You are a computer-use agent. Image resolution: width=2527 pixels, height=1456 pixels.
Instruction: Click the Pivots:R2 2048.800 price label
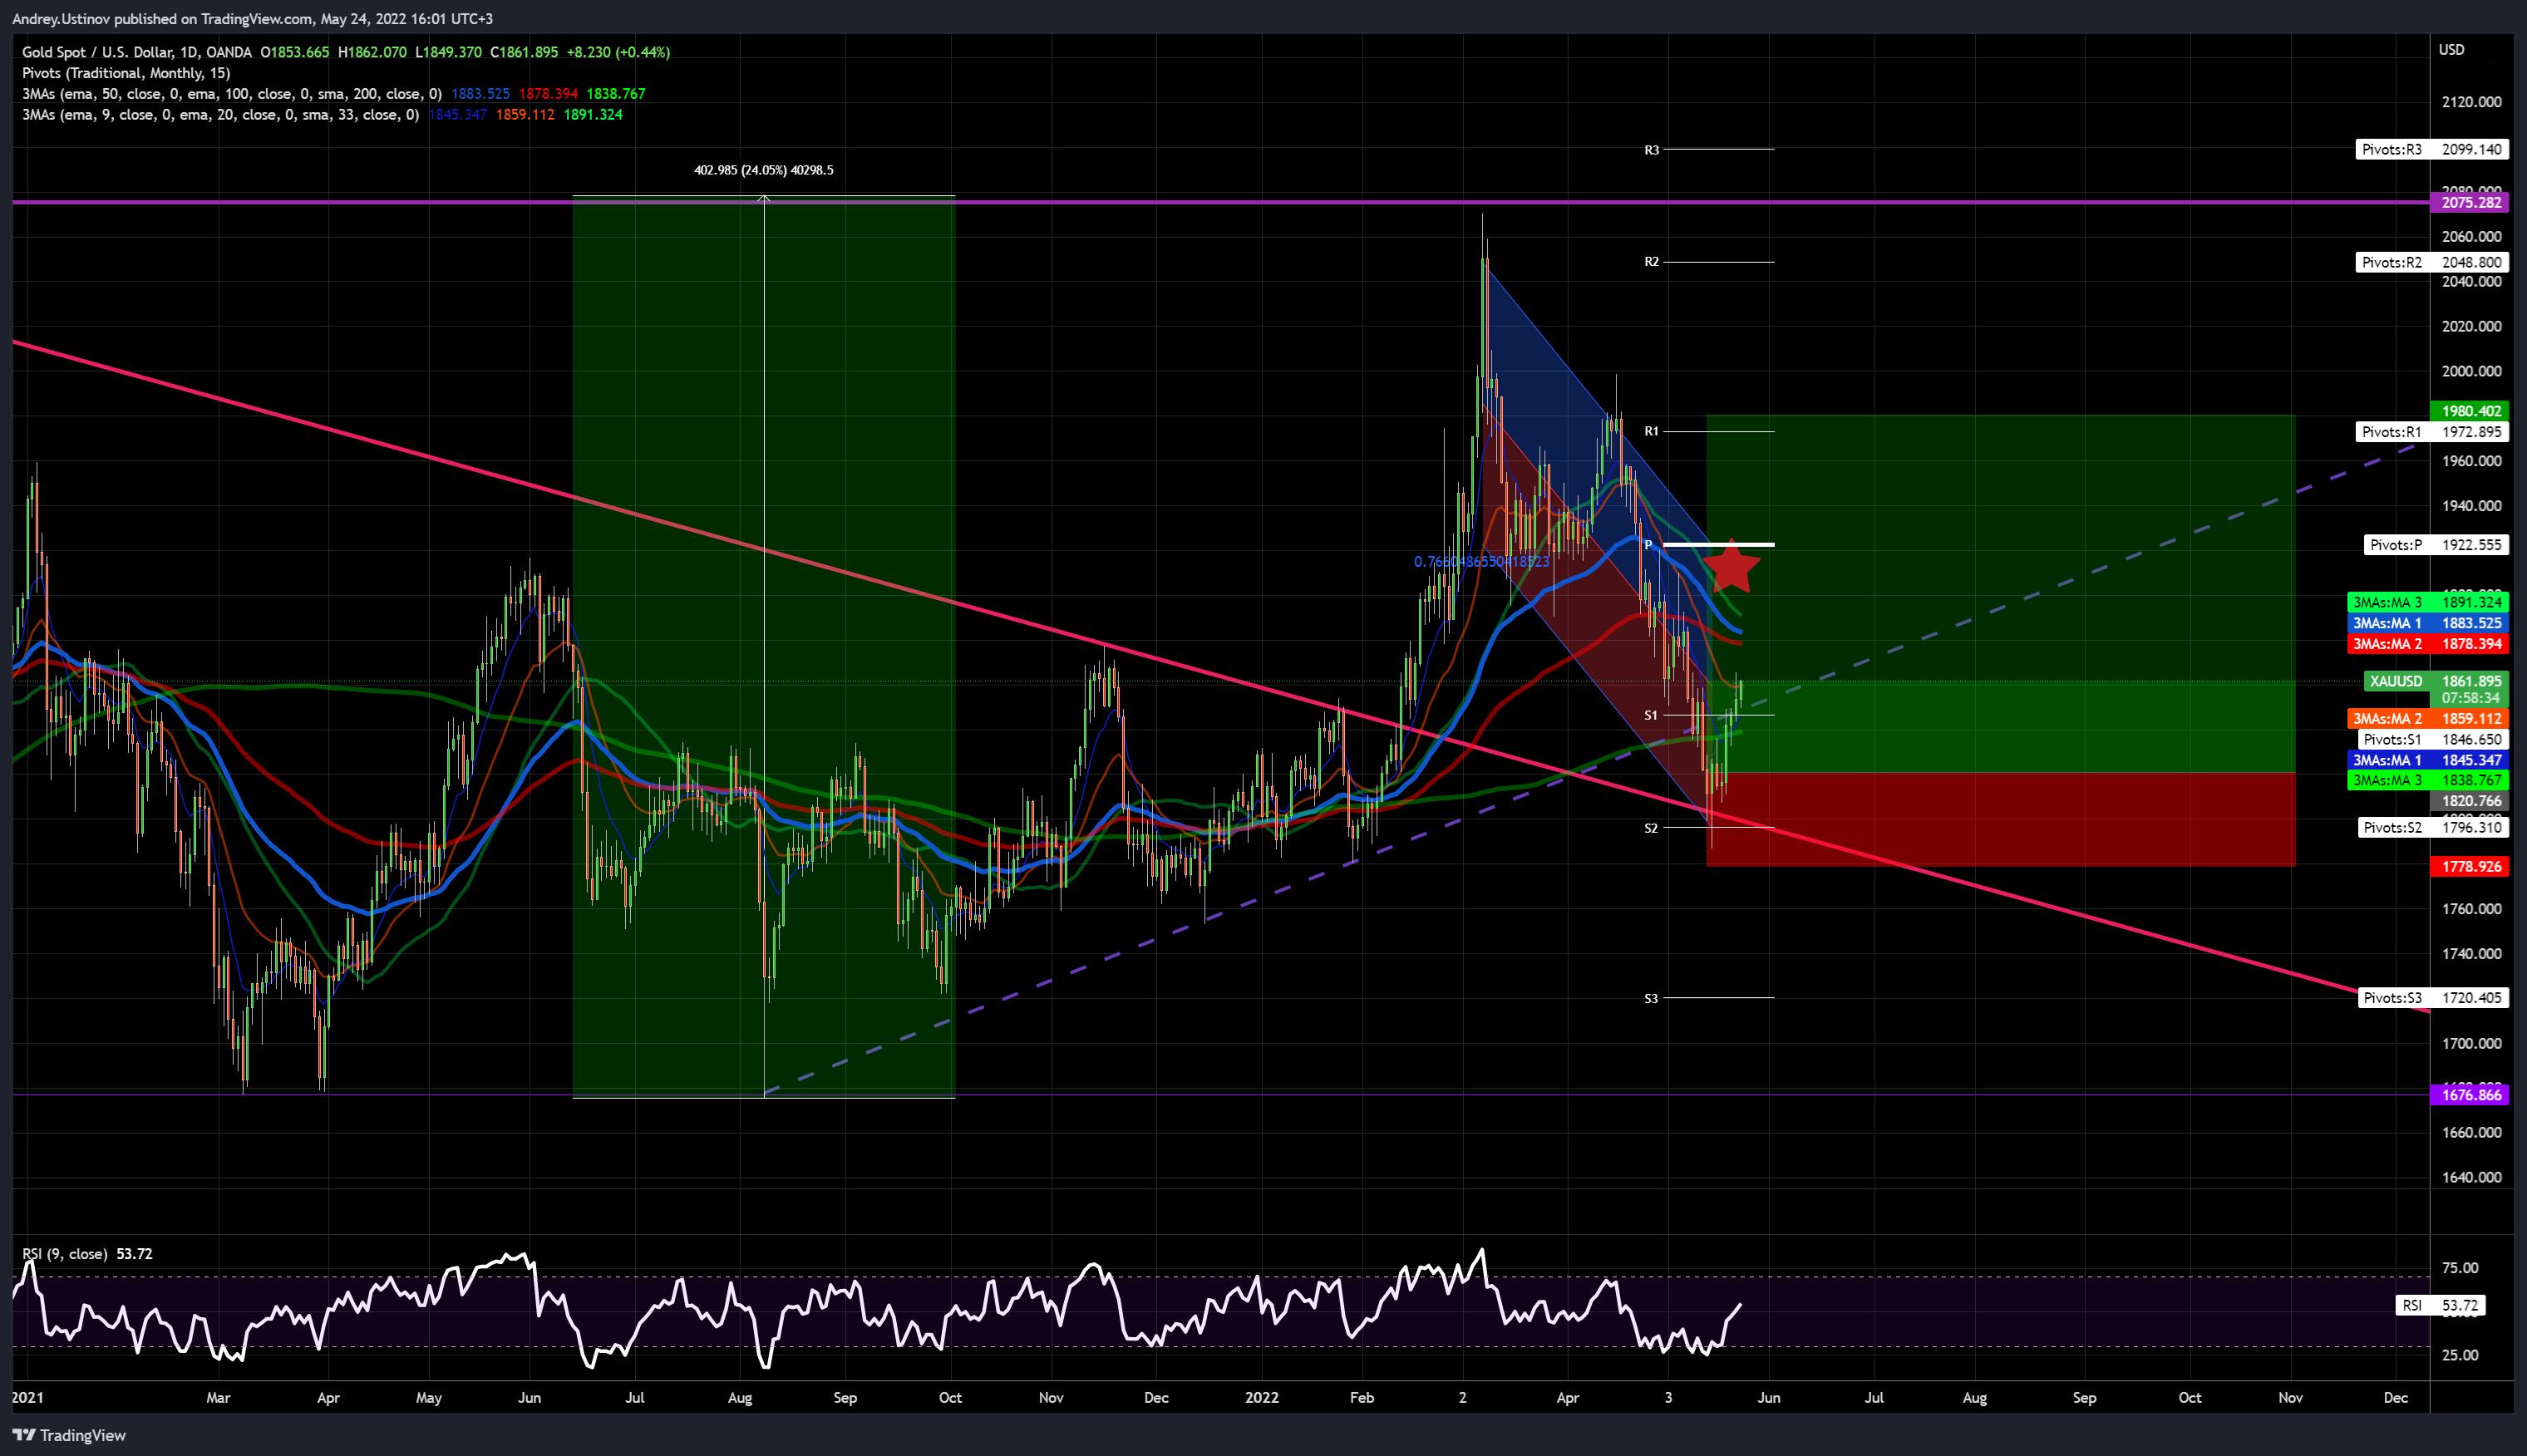click(2431, 263)
